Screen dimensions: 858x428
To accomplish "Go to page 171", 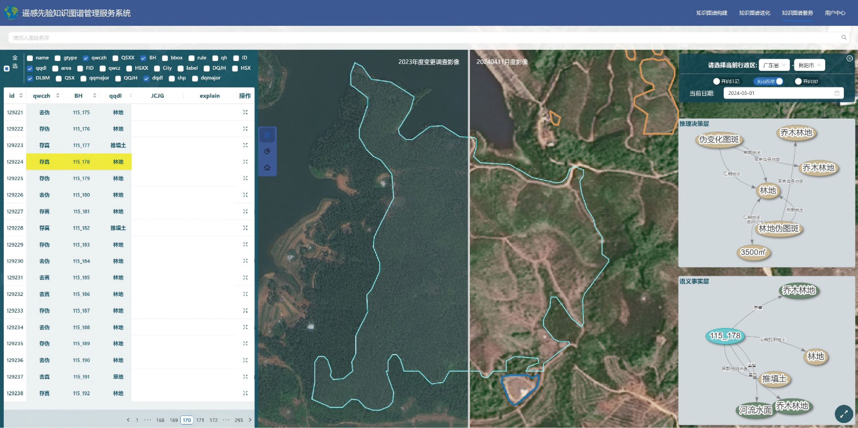I will click(x=200, y=420).
